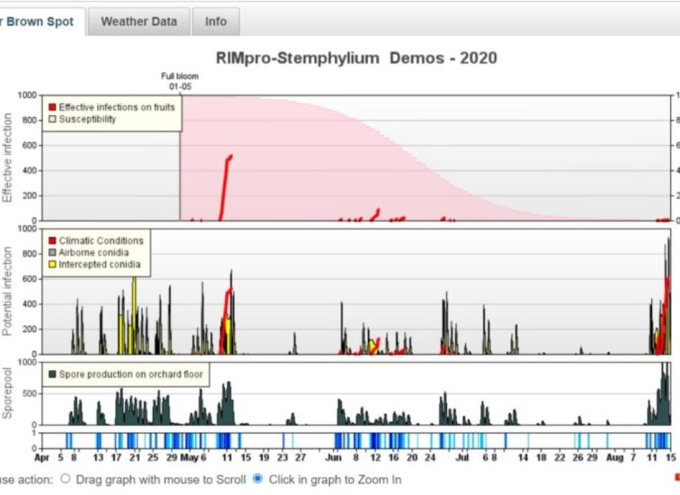Click the sporepool peak near May 11
The image size is (680, 495).
pos(226,403)
